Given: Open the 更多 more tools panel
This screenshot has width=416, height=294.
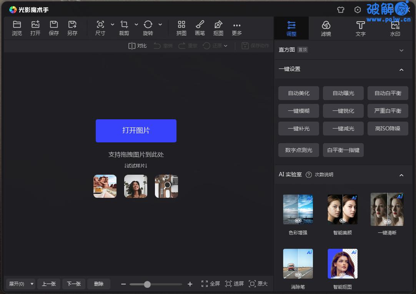Looking at the screenshot, I should pyautogui.click(x=236, y=27).
